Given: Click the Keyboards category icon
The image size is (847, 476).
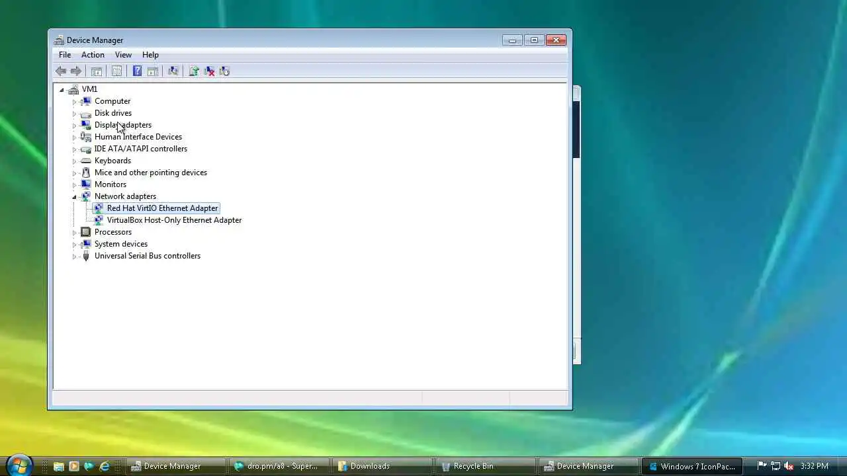Looking at the screenshot, I should coord(85,161).
